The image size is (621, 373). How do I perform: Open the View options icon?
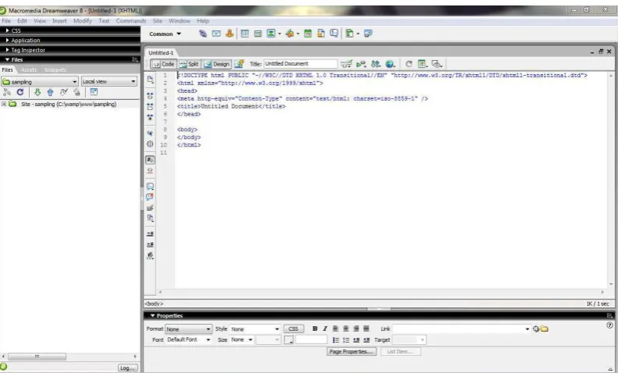coord(422,64)
